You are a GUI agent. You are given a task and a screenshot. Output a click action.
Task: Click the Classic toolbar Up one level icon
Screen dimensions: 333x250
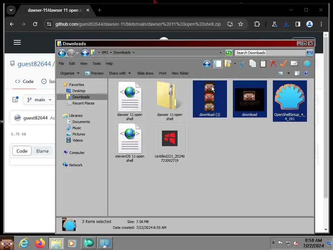(x=206, y=63)
